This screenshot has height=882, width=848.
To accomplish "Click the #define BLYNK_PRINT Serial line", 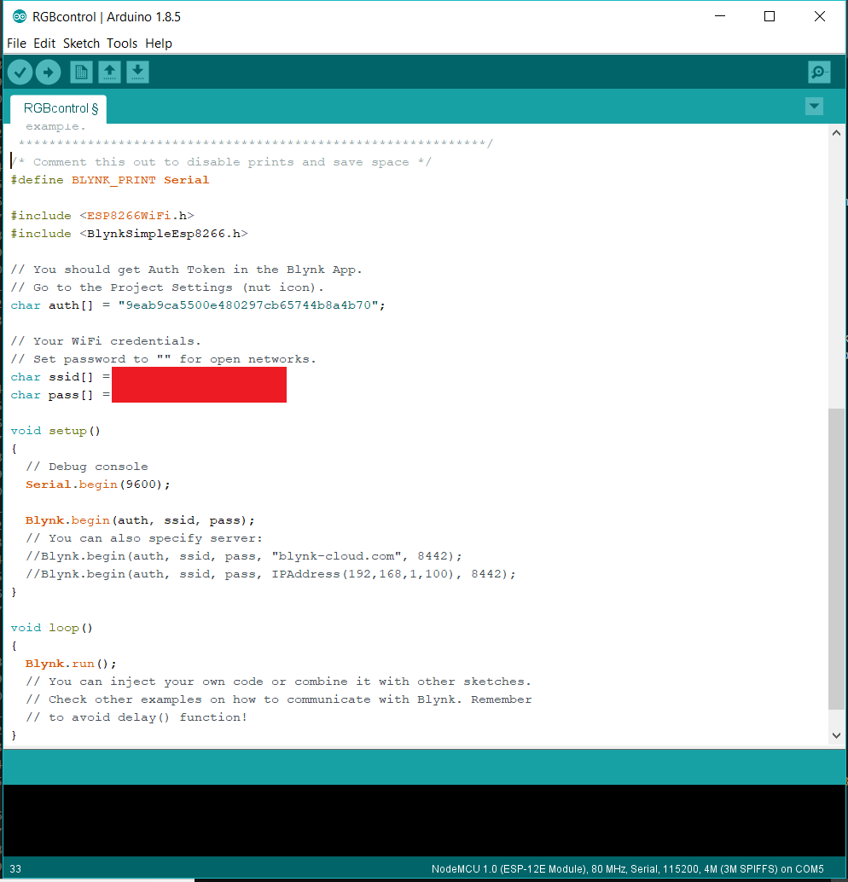I will (110, 180).
